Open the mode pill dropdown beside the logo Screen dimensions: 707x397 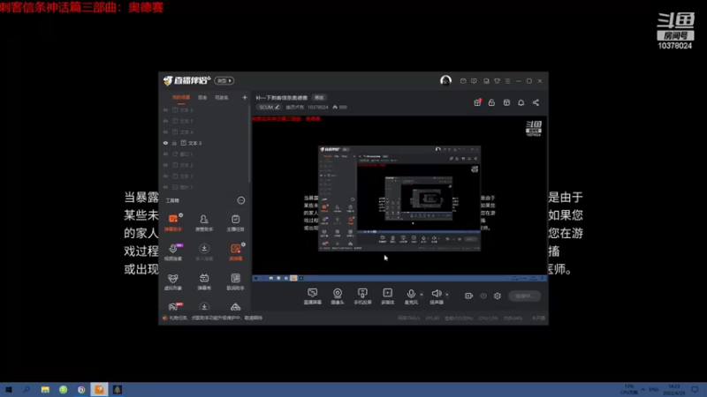tap(224, 80)
